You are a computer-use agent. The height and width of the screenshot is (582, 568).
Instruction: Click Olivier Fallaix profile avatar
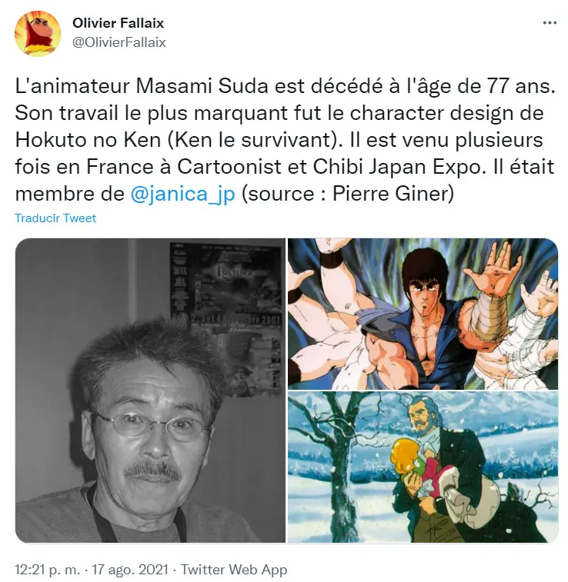(38, 33)
